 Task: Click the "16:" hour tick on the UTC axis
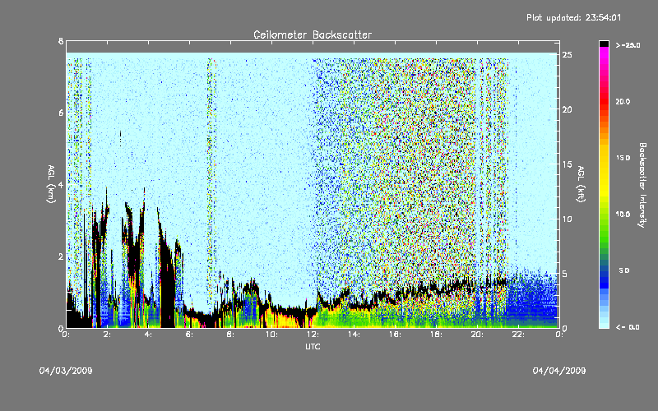[x=395, y=335]
